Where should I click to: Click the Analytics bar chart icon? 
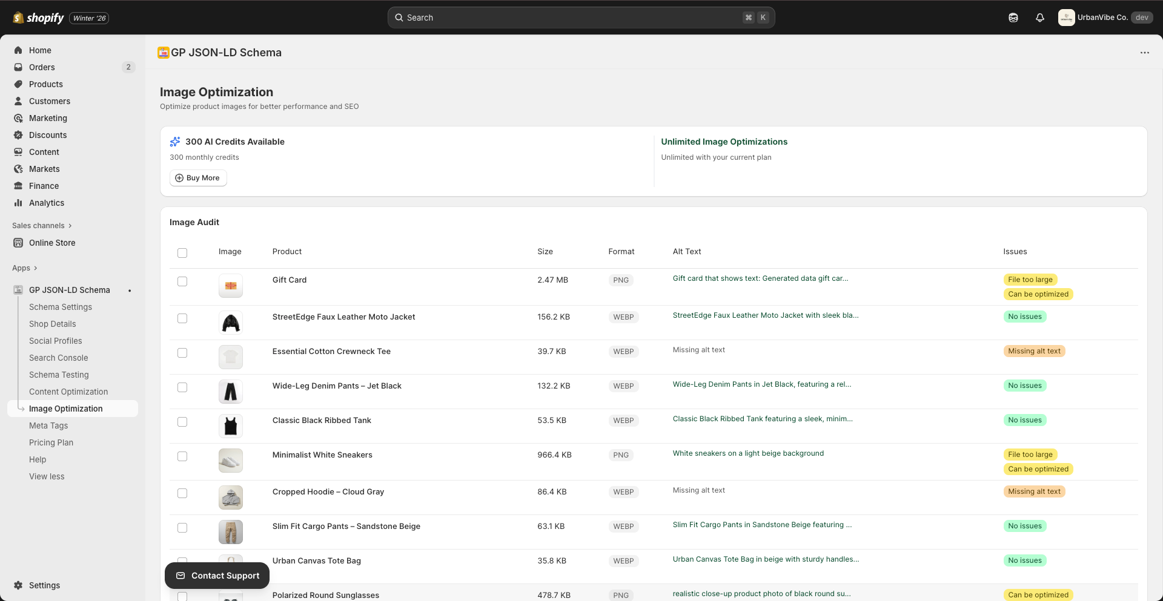click(18, 203)
